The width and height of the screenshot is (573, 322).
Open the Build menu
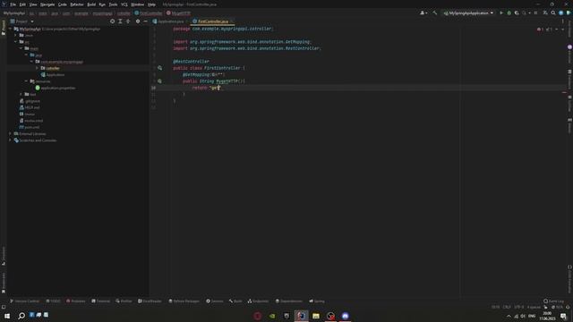[x=91, y=4]
